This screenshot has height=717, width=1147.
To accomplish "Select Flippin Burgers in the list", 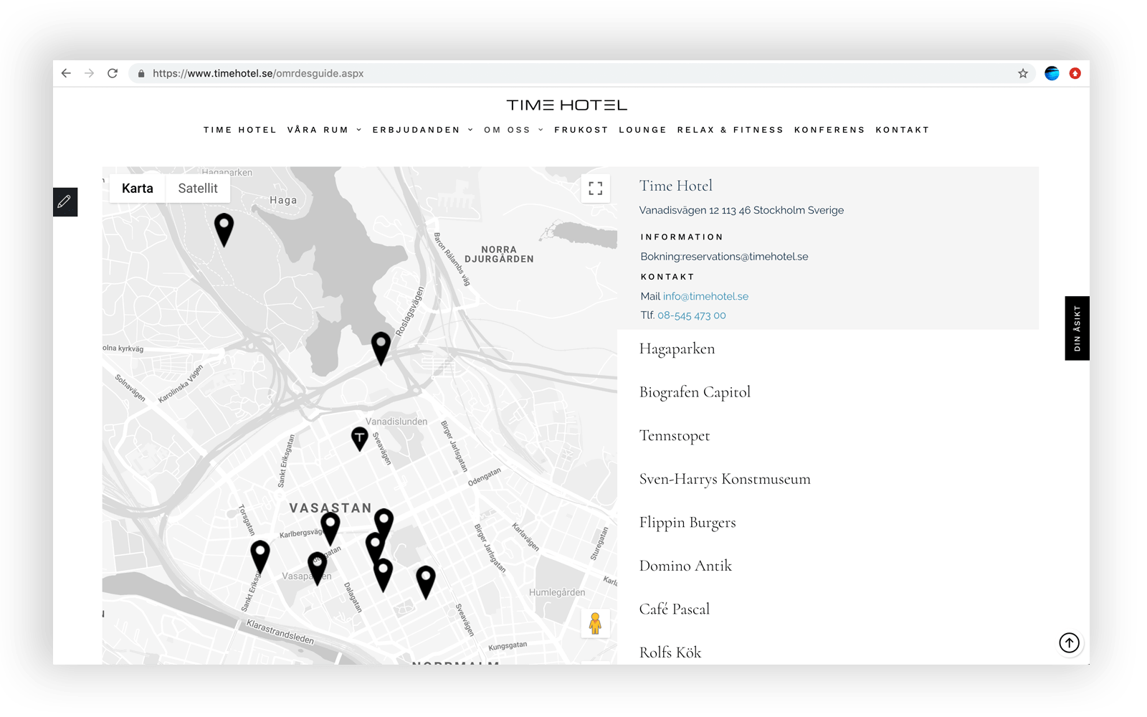I will pos(687,523).
